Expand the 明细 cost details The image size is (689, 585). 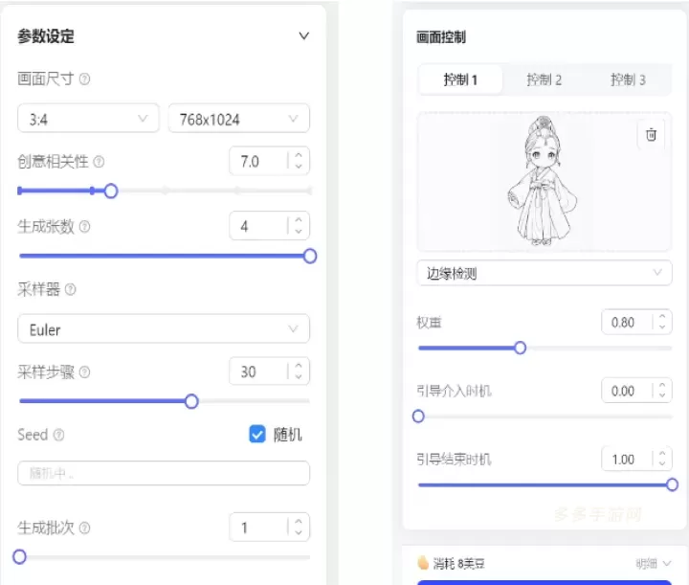(655, 564)
